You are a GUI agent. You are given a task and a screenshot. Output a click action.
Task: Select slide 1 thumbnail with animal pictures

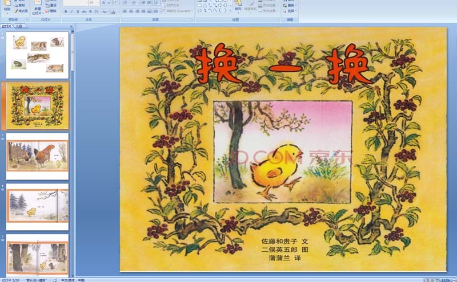tap(37, 55)
